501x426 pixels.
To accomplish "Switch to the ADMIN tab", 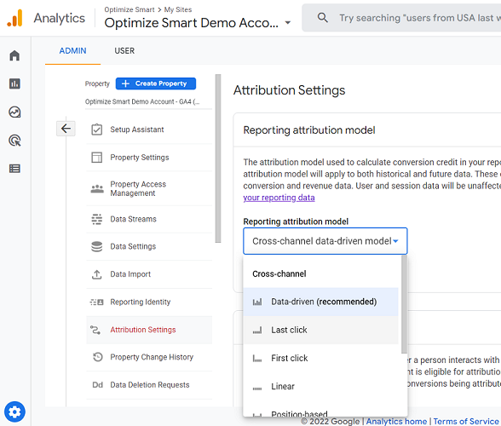I will [72, 51].
